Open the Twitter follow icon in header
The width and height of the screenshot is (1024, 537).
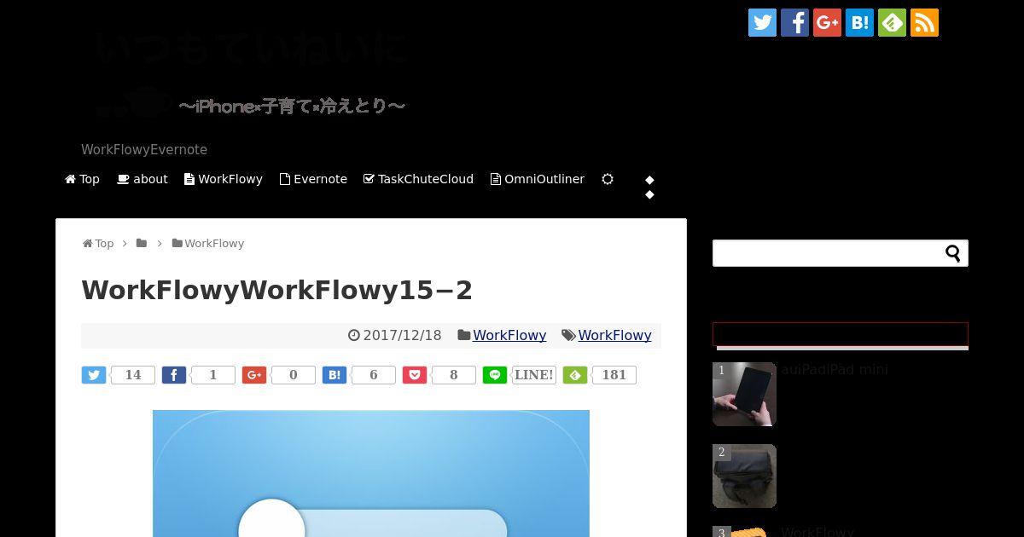coord(762,23)
